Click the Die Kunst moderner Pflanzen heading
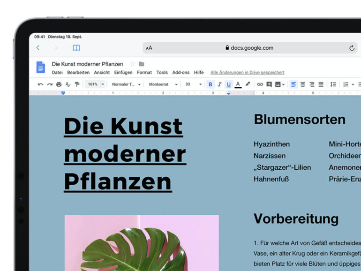 pyautogui.click(x=125, y=154)
